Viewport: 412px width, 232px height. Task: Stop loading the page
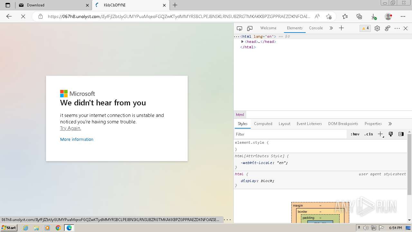click(x=23, y=16)
